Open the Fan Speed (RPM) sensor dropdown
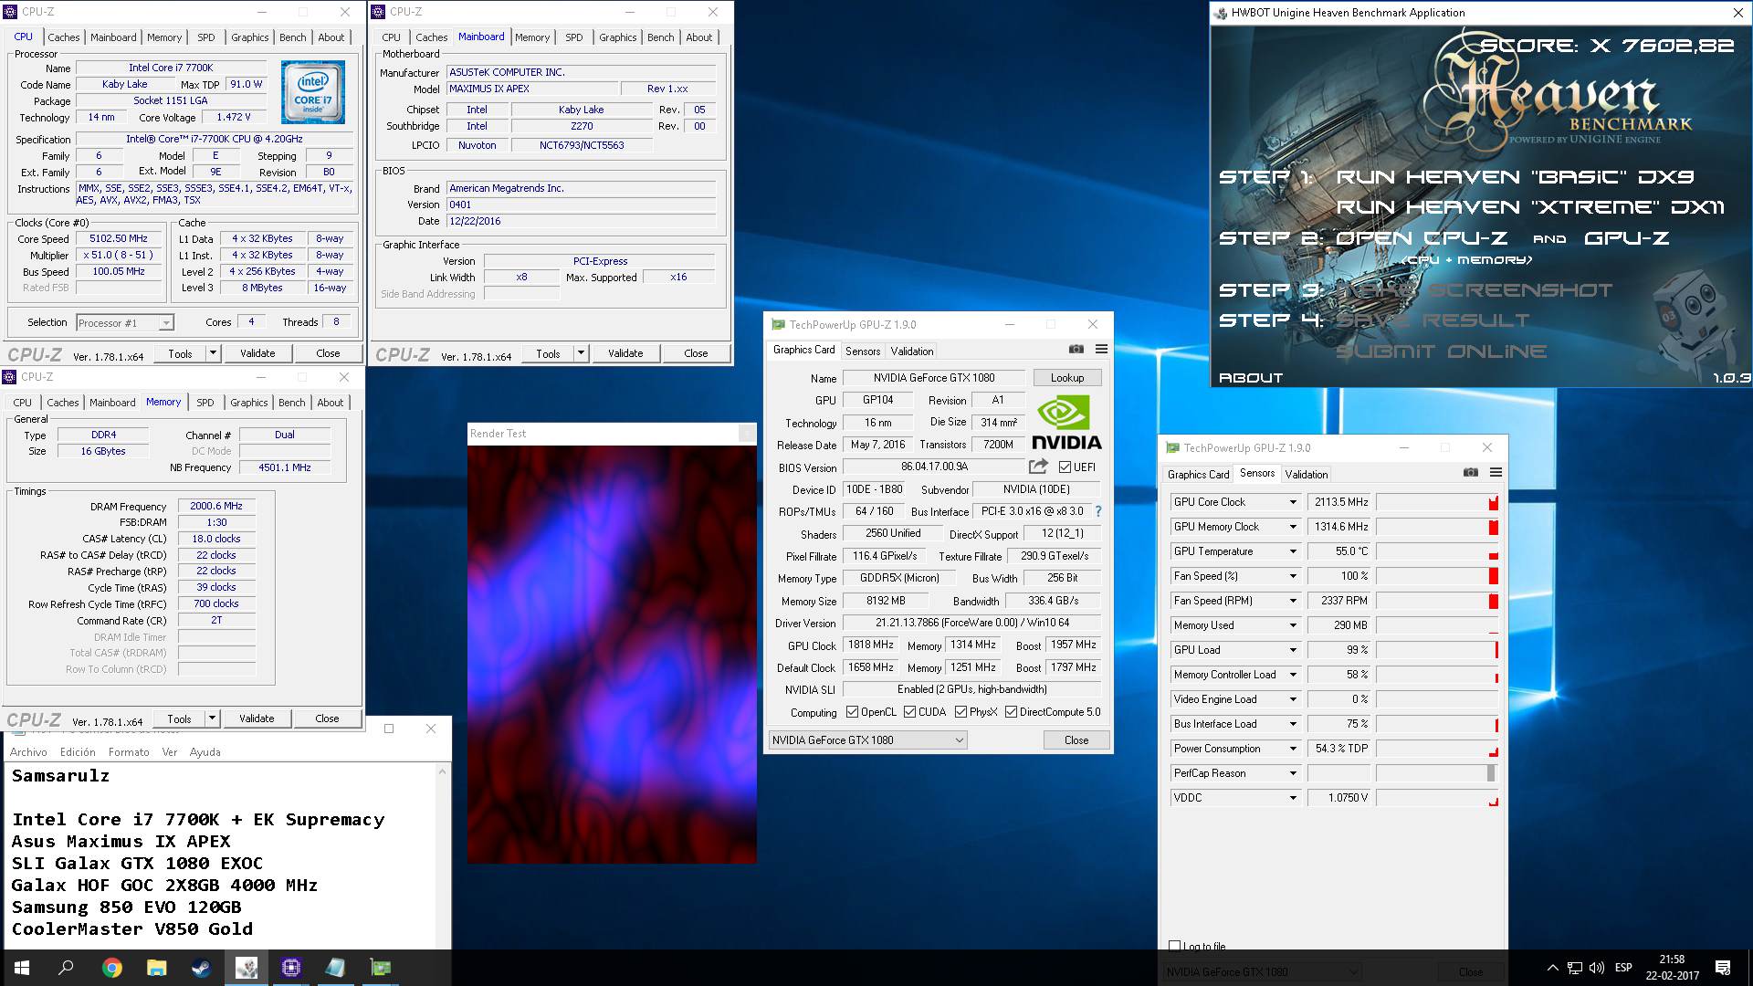The height and width of the screenshot is (986, 1753). tap(1292, 601)
